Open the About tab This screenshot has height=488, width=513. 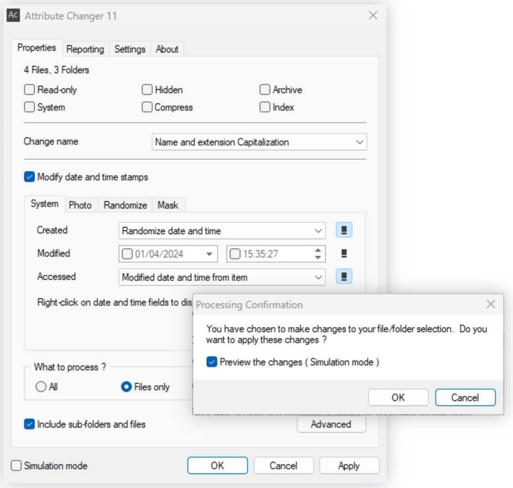[167, 49]
